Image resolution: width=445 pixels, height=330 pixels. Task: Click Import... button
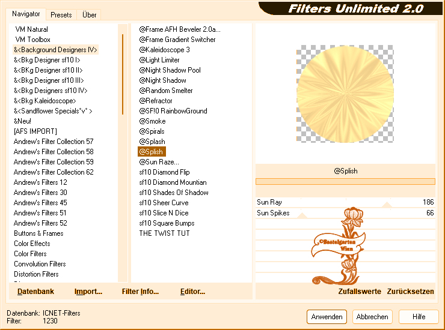pyautogui.click(x=88, y=292)
